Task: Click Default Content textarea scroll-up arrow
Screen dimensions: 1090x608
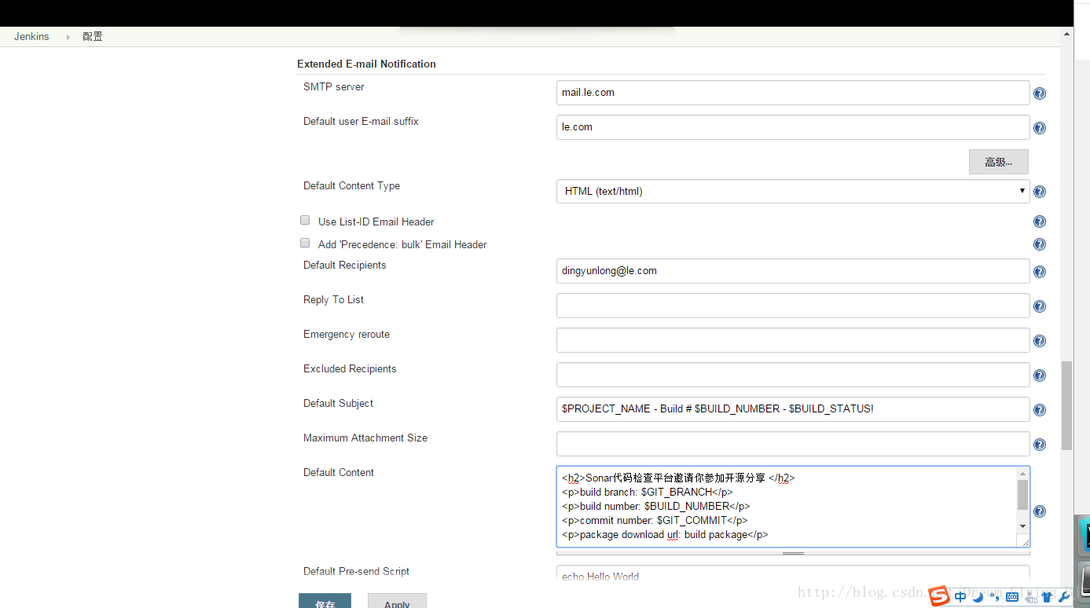Action: [x=1022, y=474]
